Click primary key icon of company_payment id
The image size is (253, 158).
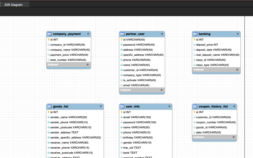coord(48,40)
